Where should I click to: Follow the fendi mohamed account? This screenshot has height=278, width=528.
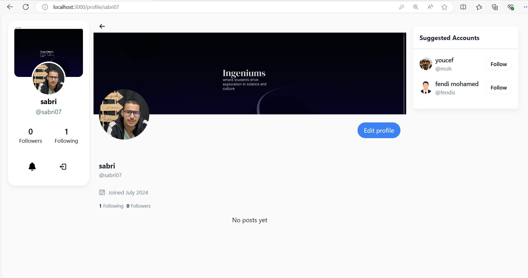(x=499, y=88)
